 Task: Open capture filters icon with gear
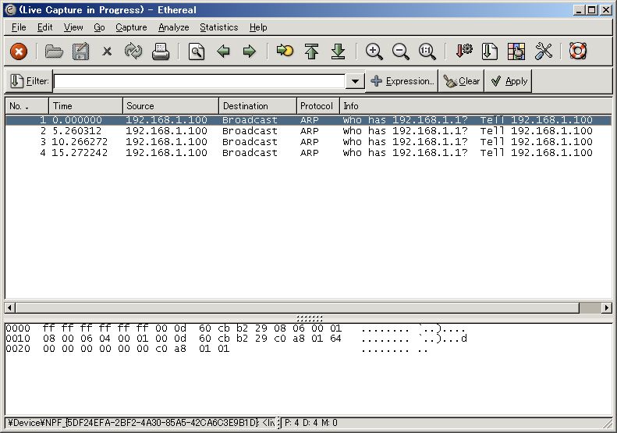coord(463,51)
